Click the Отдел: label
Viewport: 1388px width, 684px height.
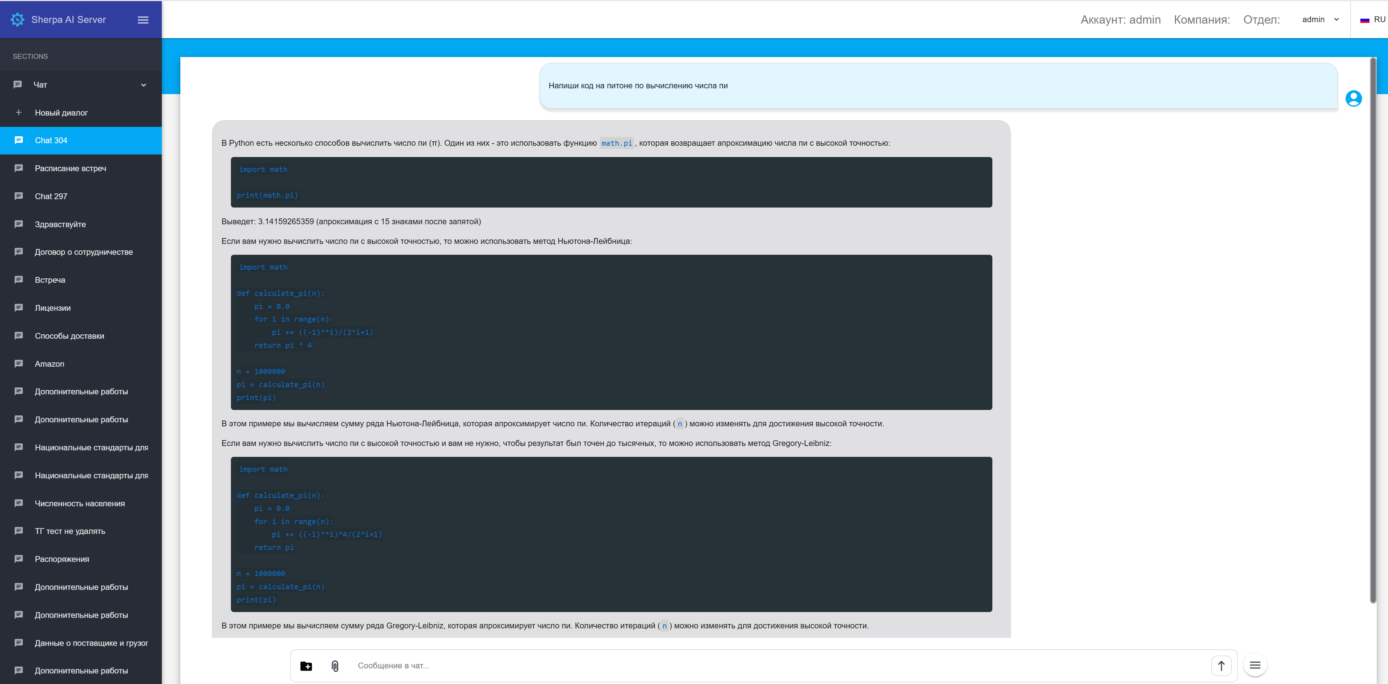[1261, 20]
